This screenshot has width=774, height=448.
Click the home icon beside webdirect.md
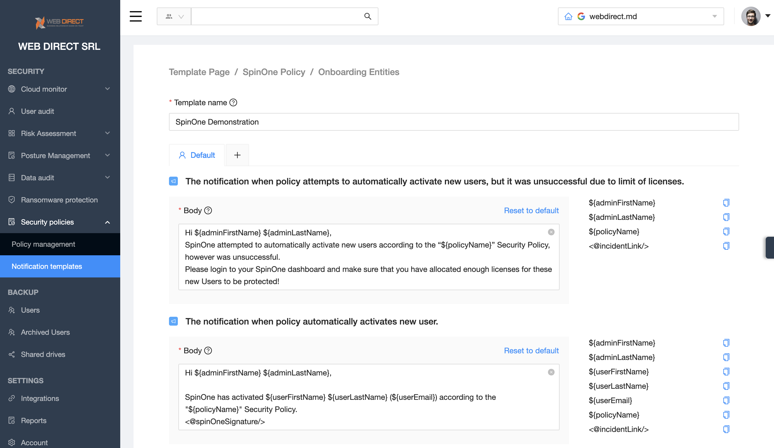click(x=568, y=16)
